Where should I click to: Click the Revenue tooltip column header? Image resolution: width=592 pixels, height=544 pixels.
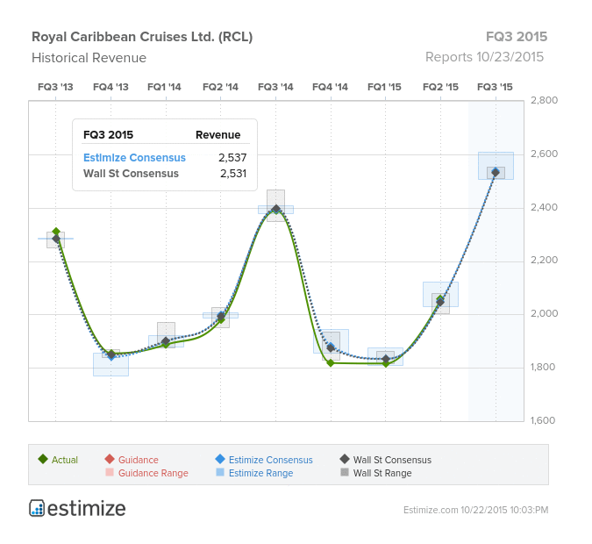[218, 135]
